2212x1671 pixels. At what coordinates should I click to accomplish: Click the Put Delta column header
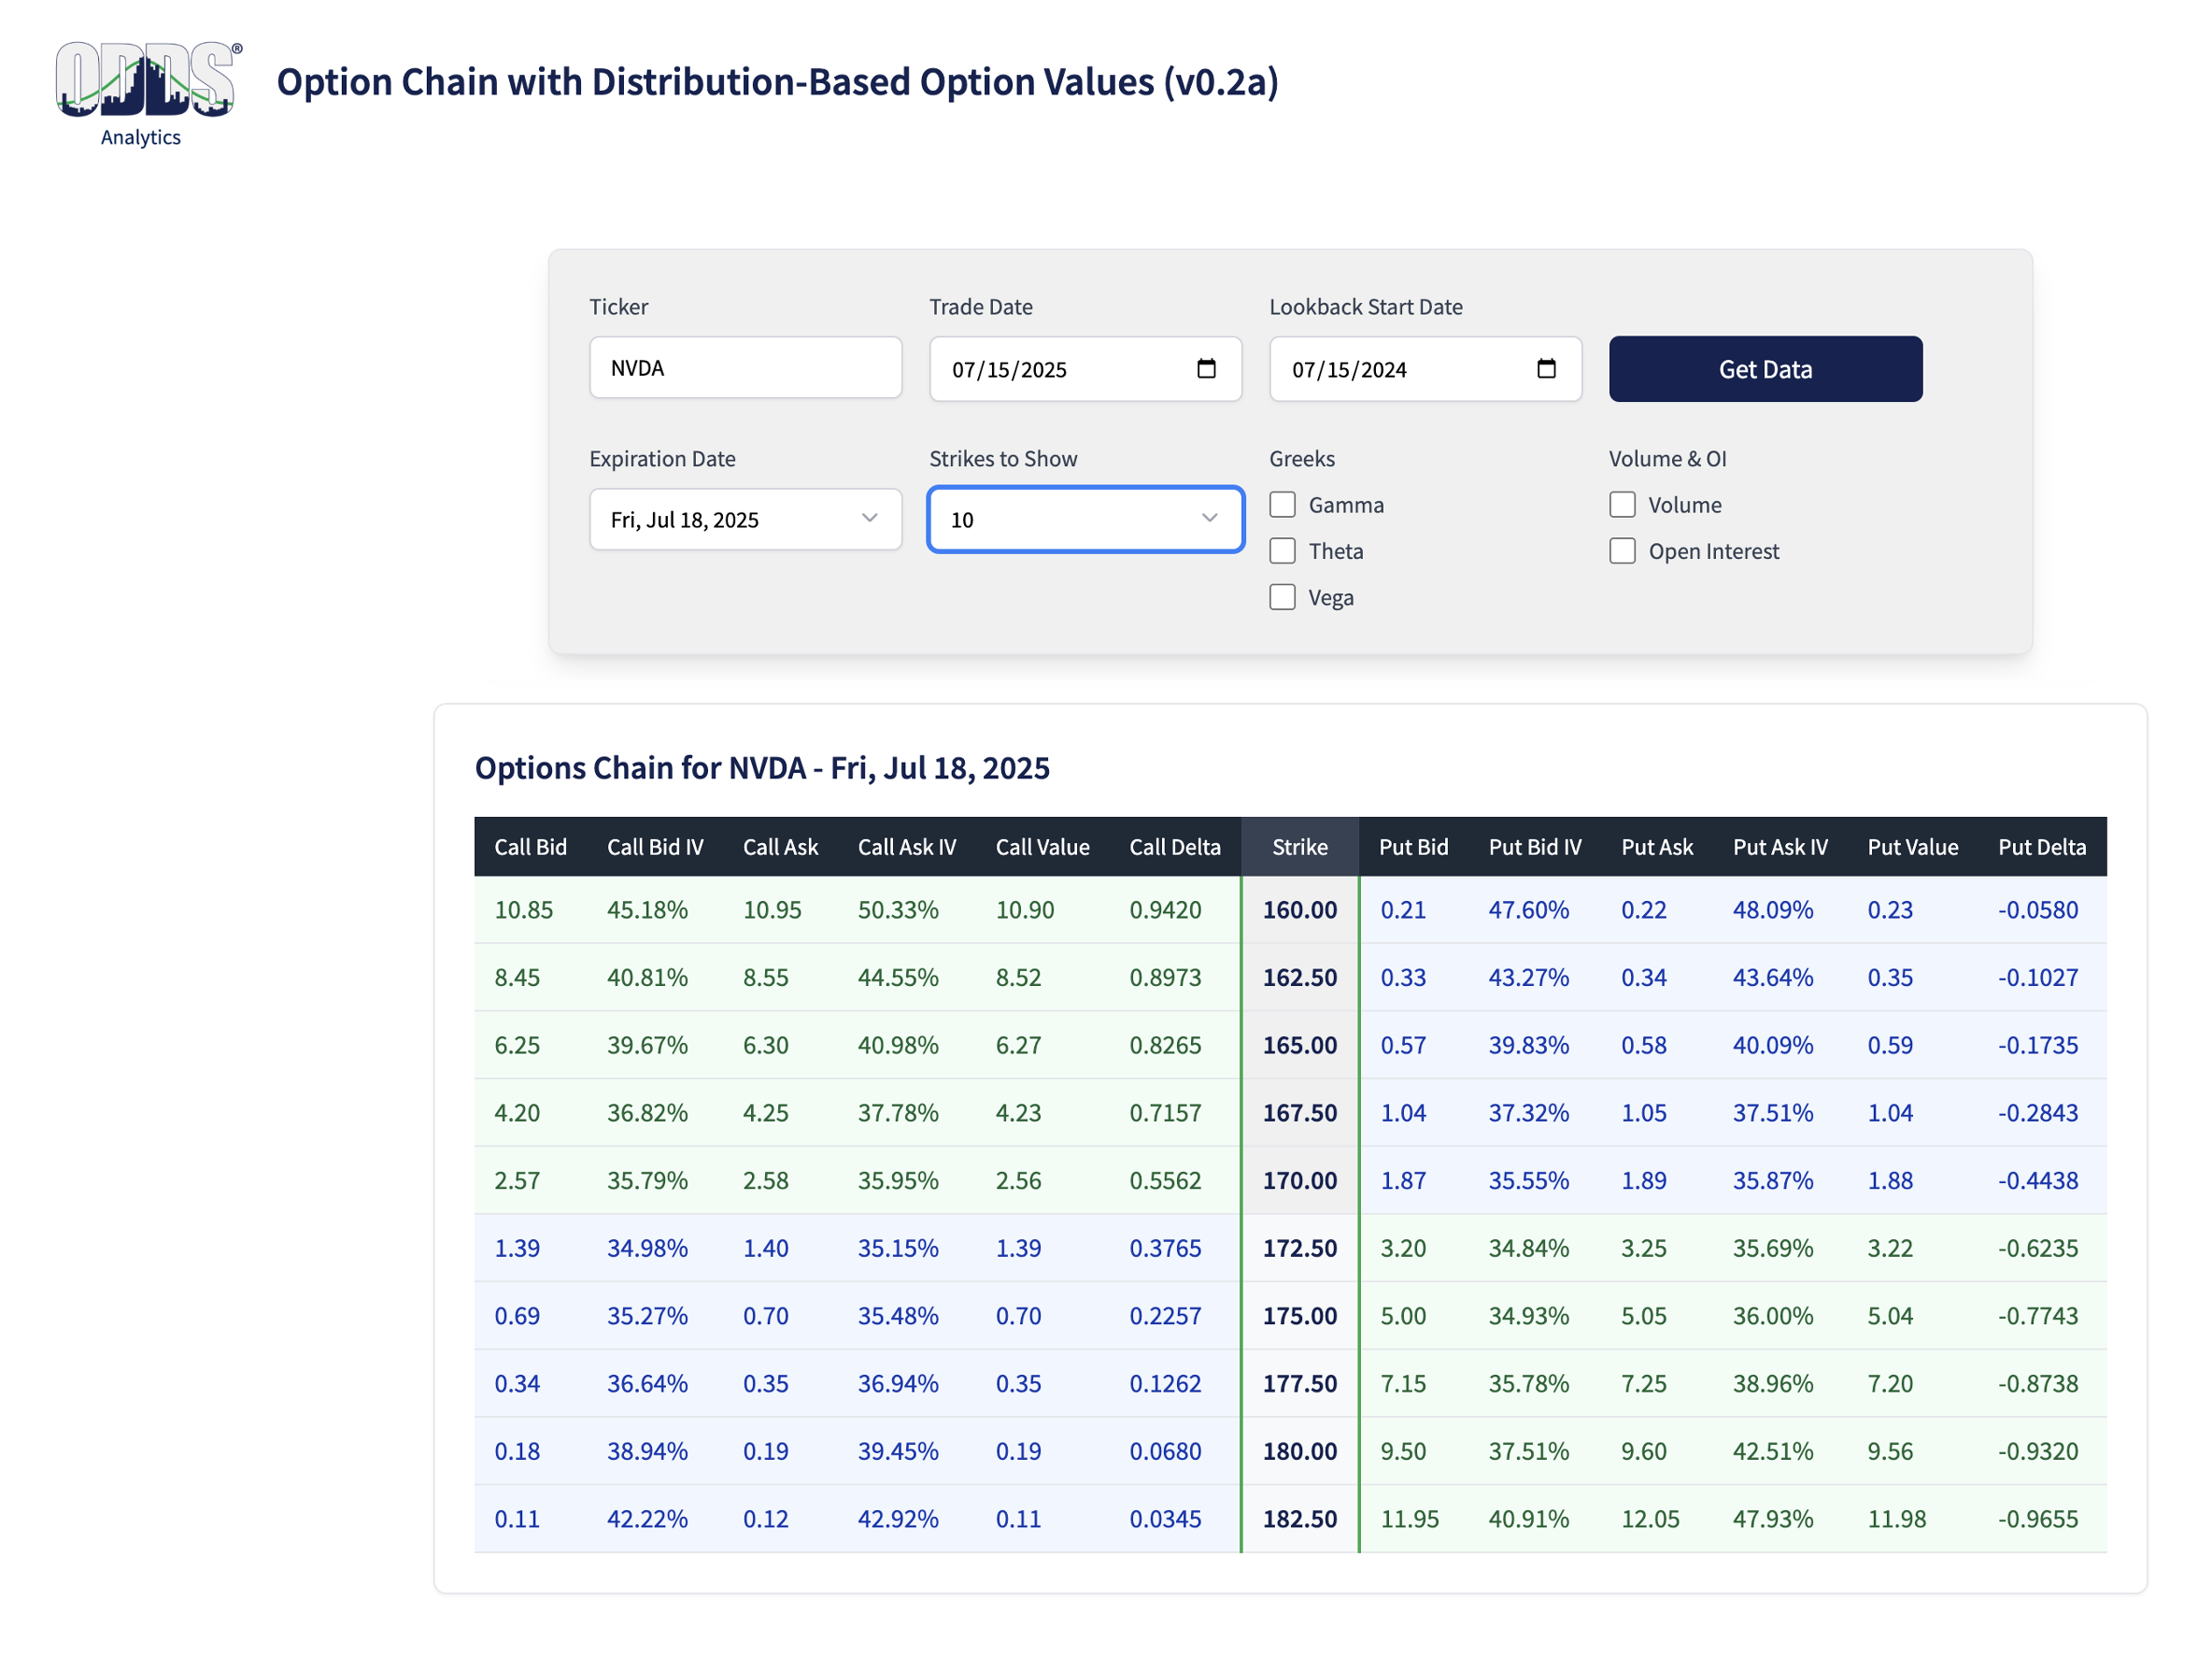coord(2042,847)
